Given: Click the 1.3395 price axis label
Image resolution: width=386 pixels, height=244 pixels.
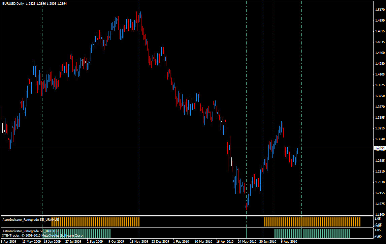Looking at the screenshot, I should point(380,118).
